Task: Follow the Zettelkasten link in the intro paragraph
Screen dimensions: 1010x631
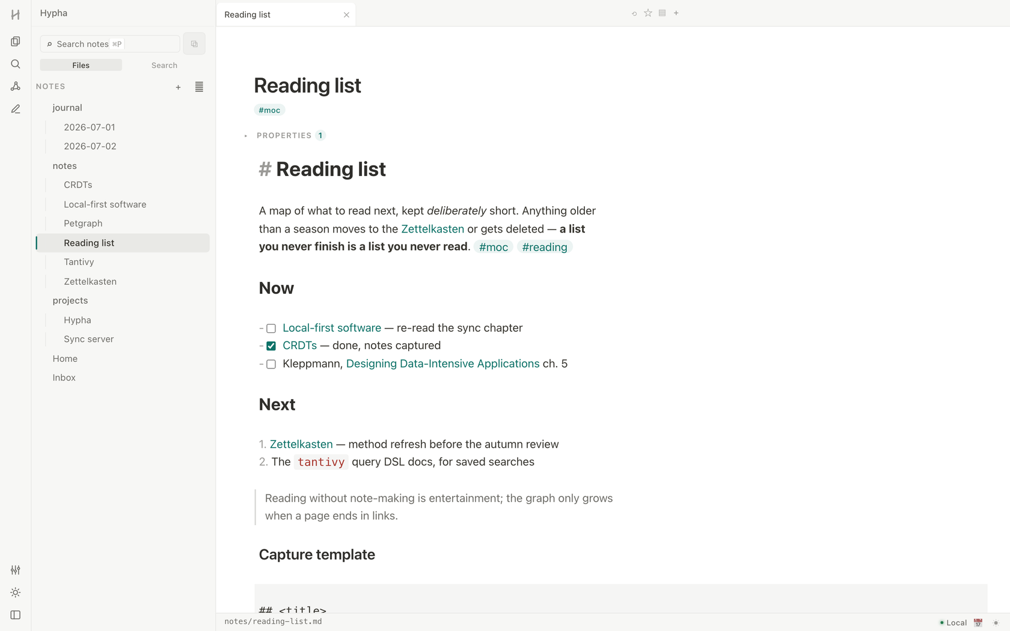Action: pyautogui.click(x=432, y=229)
